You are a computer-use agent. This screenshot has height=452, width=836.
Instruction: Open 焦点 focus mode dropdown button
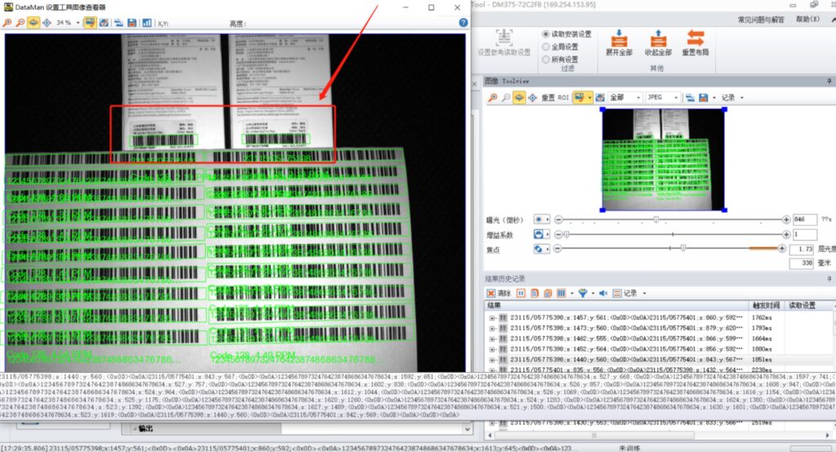[542, 249]
